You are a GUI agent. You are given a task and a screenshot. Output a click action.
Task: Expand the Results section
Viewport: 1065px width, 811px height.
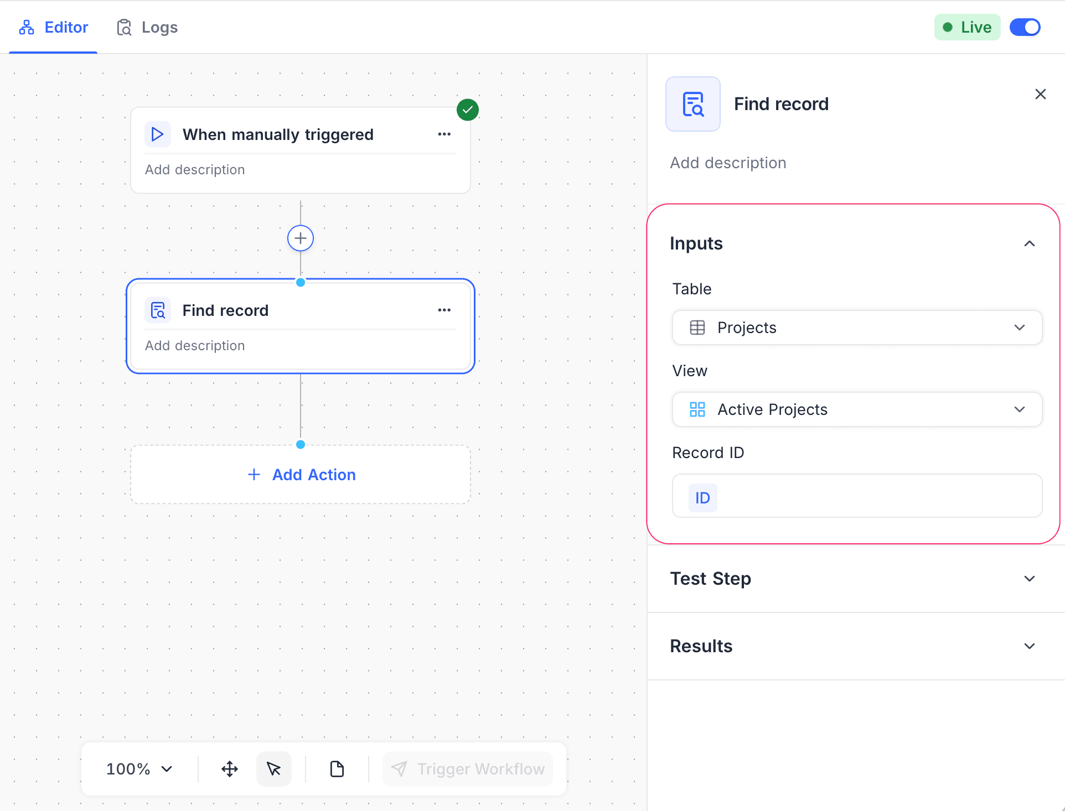(1029, 646)
